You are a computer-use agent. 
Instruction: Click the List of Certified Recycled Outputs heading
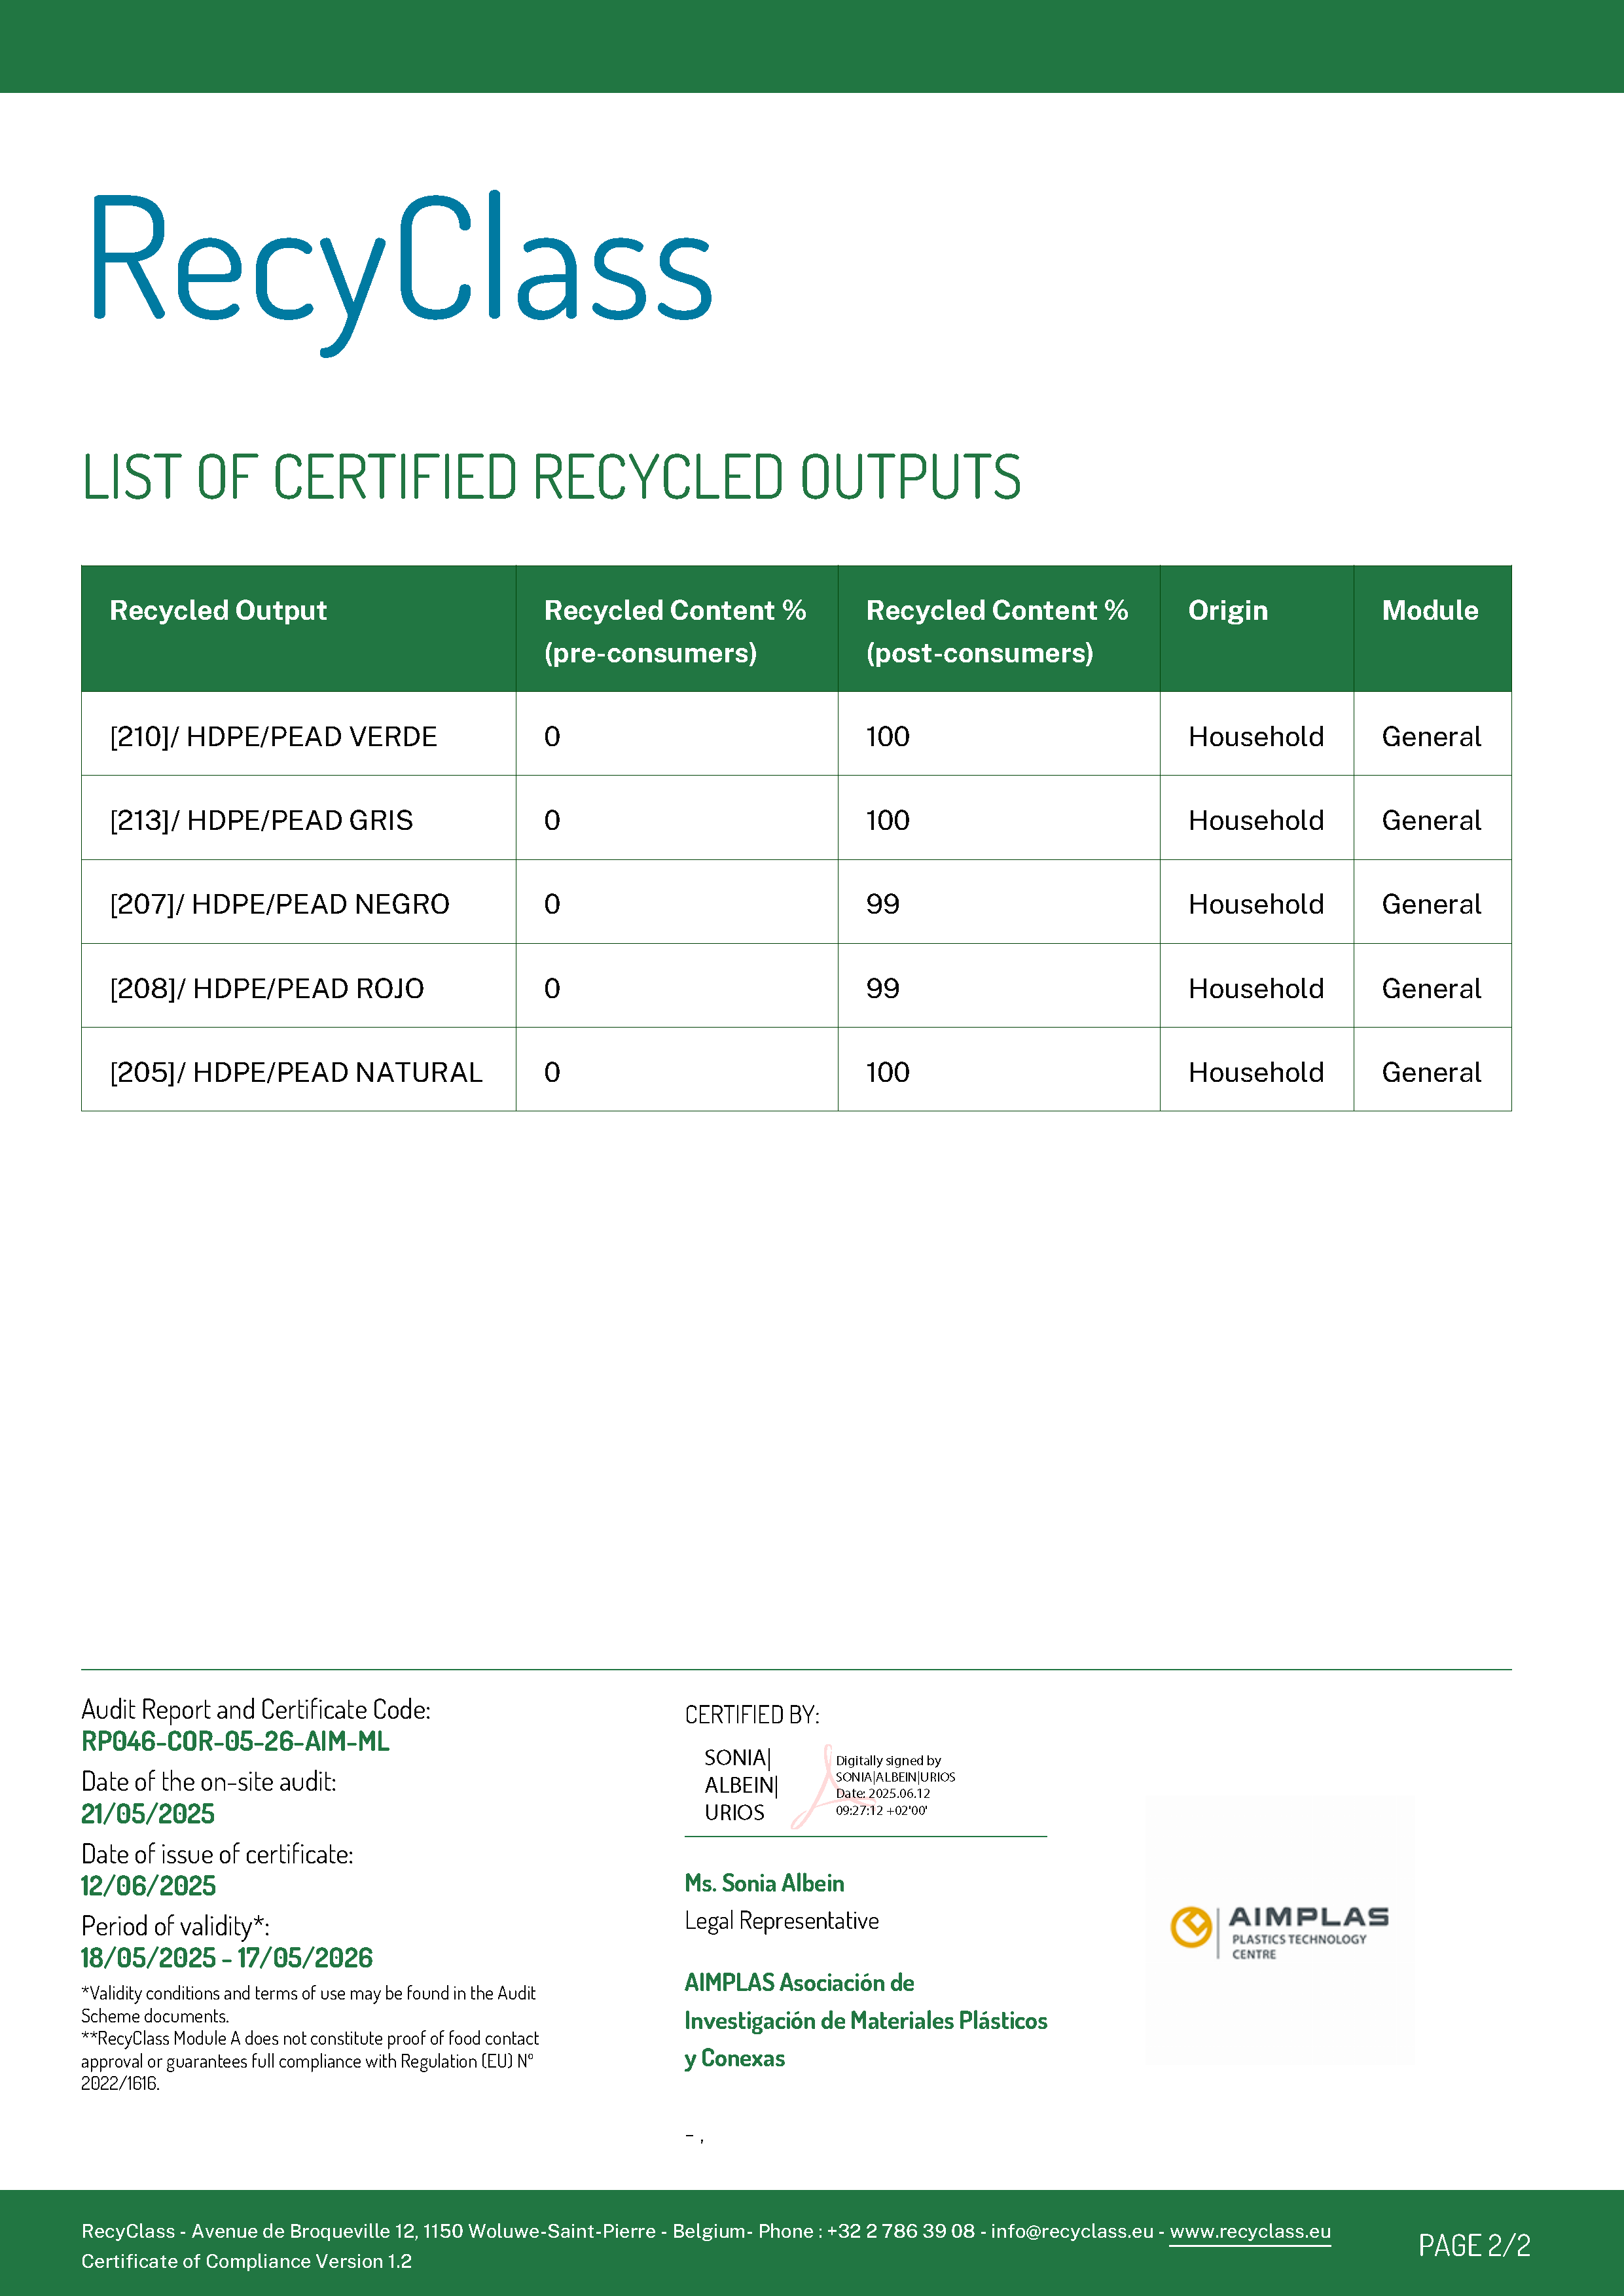551,477
